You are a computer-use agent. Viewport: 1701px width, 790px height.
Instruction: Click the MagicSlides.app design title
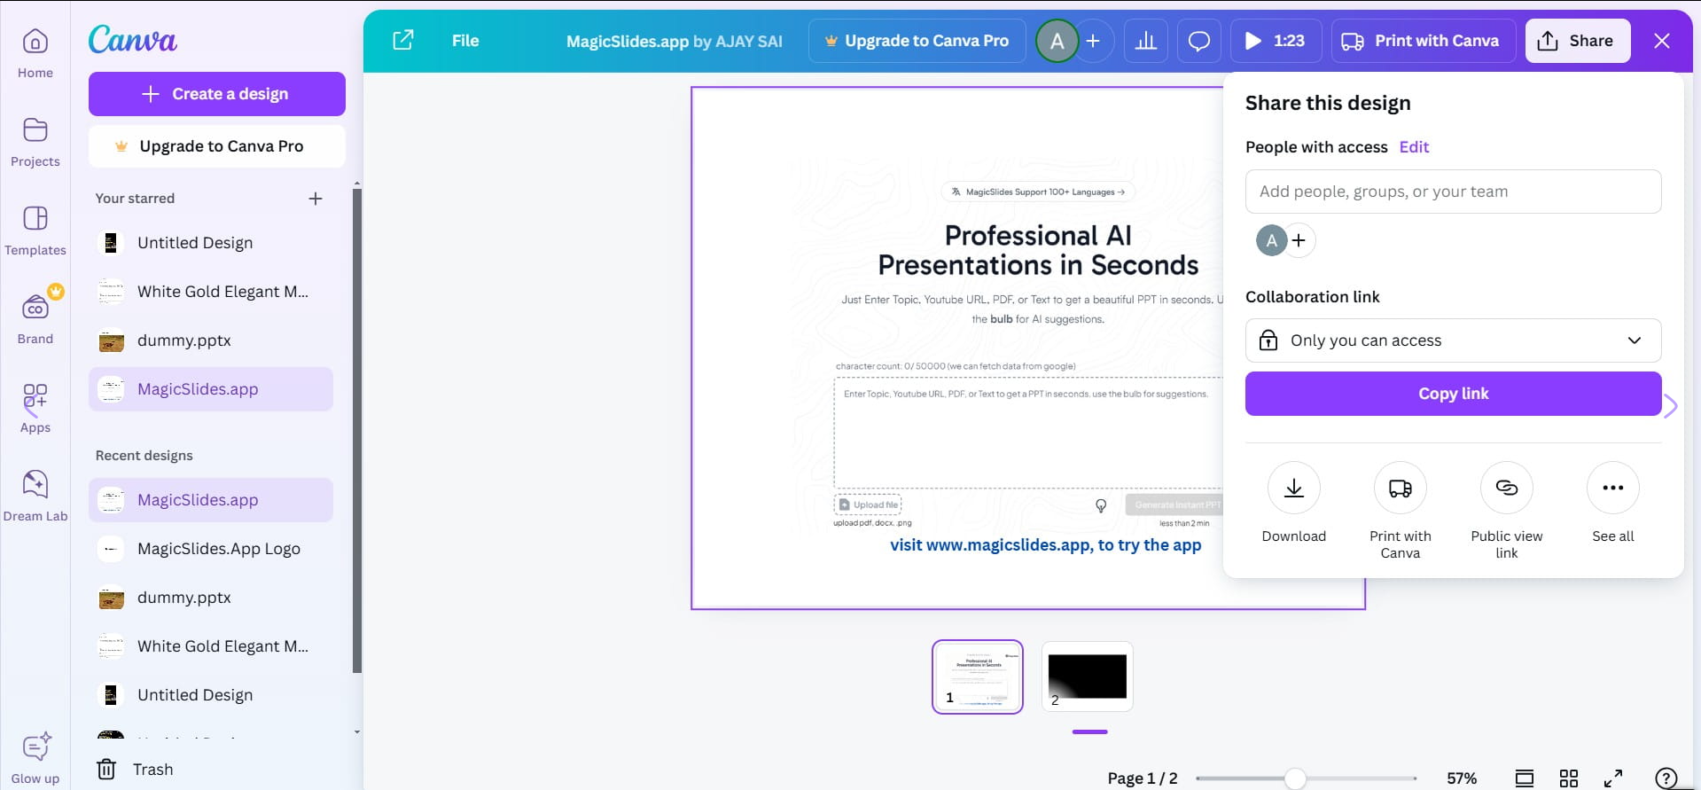(x=675, y=41)
